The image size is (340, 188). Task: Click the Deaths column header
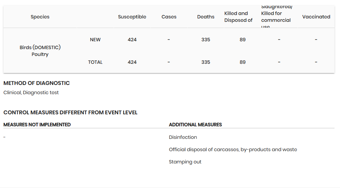(206, 17)
